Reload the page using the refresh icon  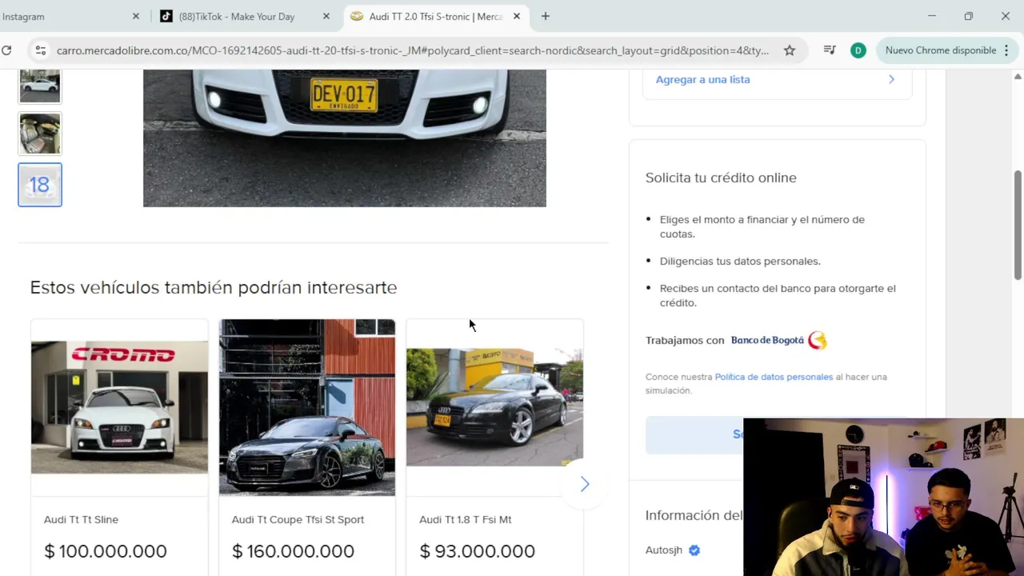click(x=6, y=50)
